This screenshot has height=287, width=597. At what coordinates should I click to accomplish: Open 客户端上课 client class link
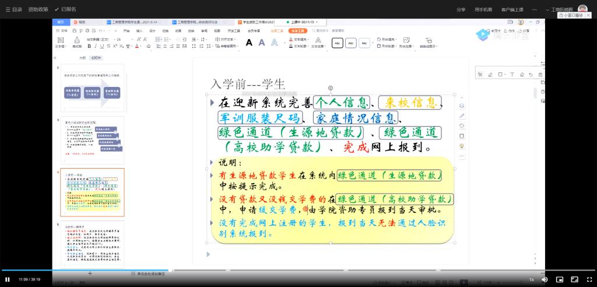click(512, 9)
